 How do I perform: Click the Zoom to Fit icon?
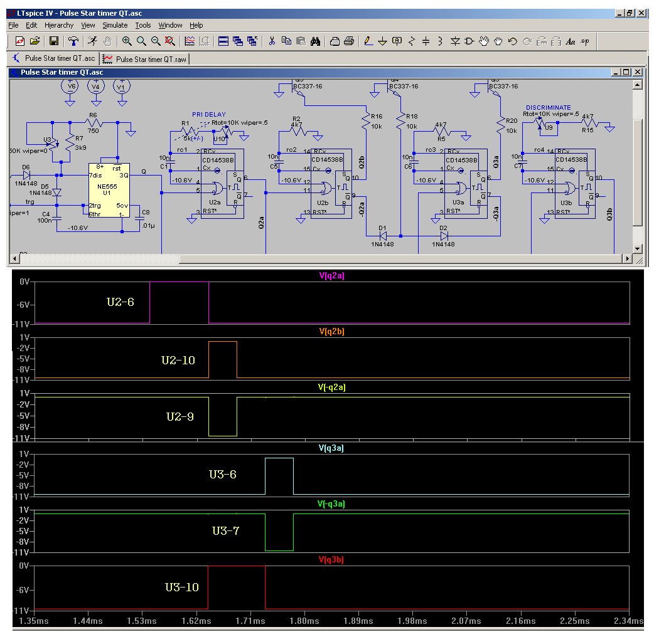pos(169,41)
